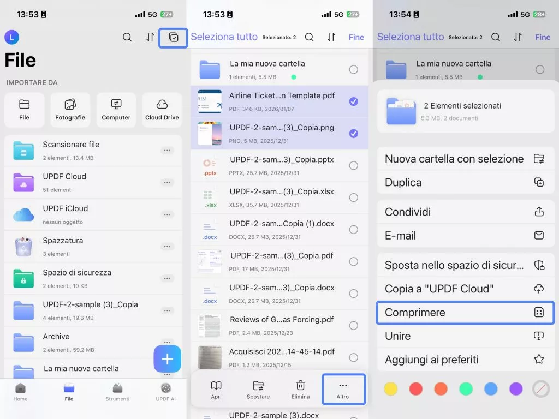
Task: Open options menu for UPDF Cloud
Action: (x=167, y=182)
